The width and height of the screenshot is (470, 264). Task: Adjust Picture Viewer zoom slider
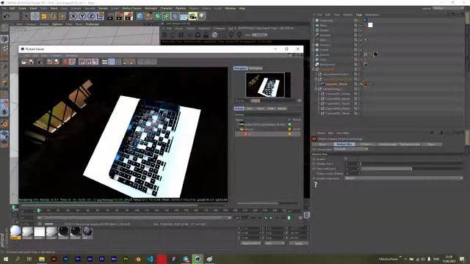click(256, 101)
